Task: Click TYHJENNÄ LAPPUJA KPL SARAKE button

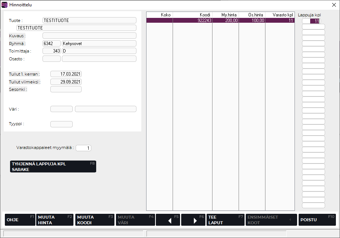Action: (53, 166)
